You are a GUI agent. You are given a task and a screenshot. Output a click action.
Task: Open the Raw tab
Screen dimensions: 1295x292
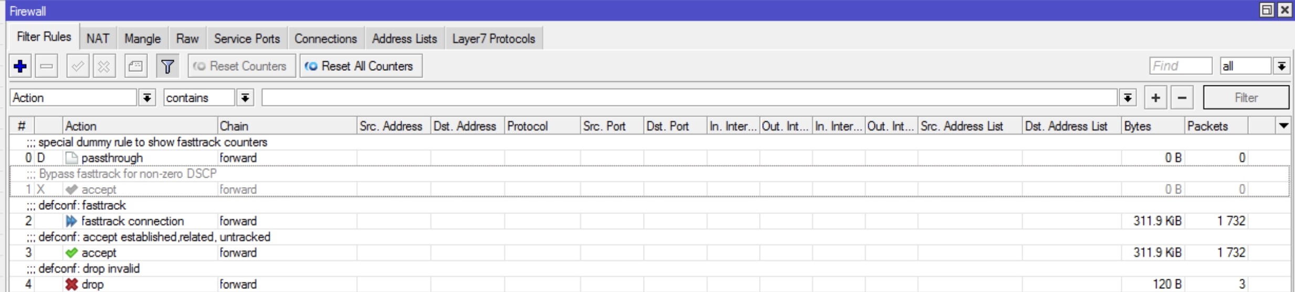[187, 39]
